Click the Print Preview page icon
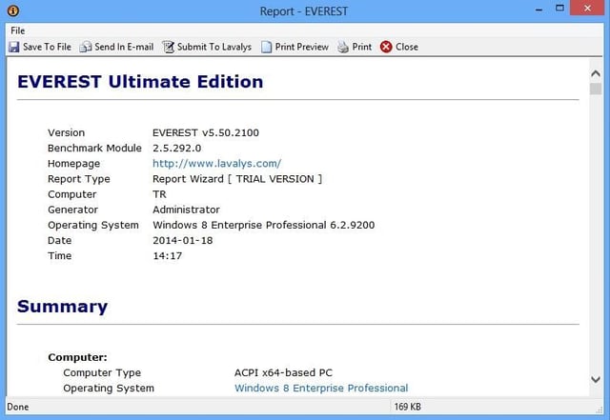Screen dimensions: 610x420 267,47
